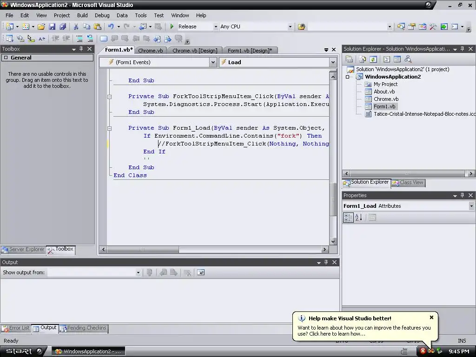
Task: Open the Tools menu
Action: (140, 15)
